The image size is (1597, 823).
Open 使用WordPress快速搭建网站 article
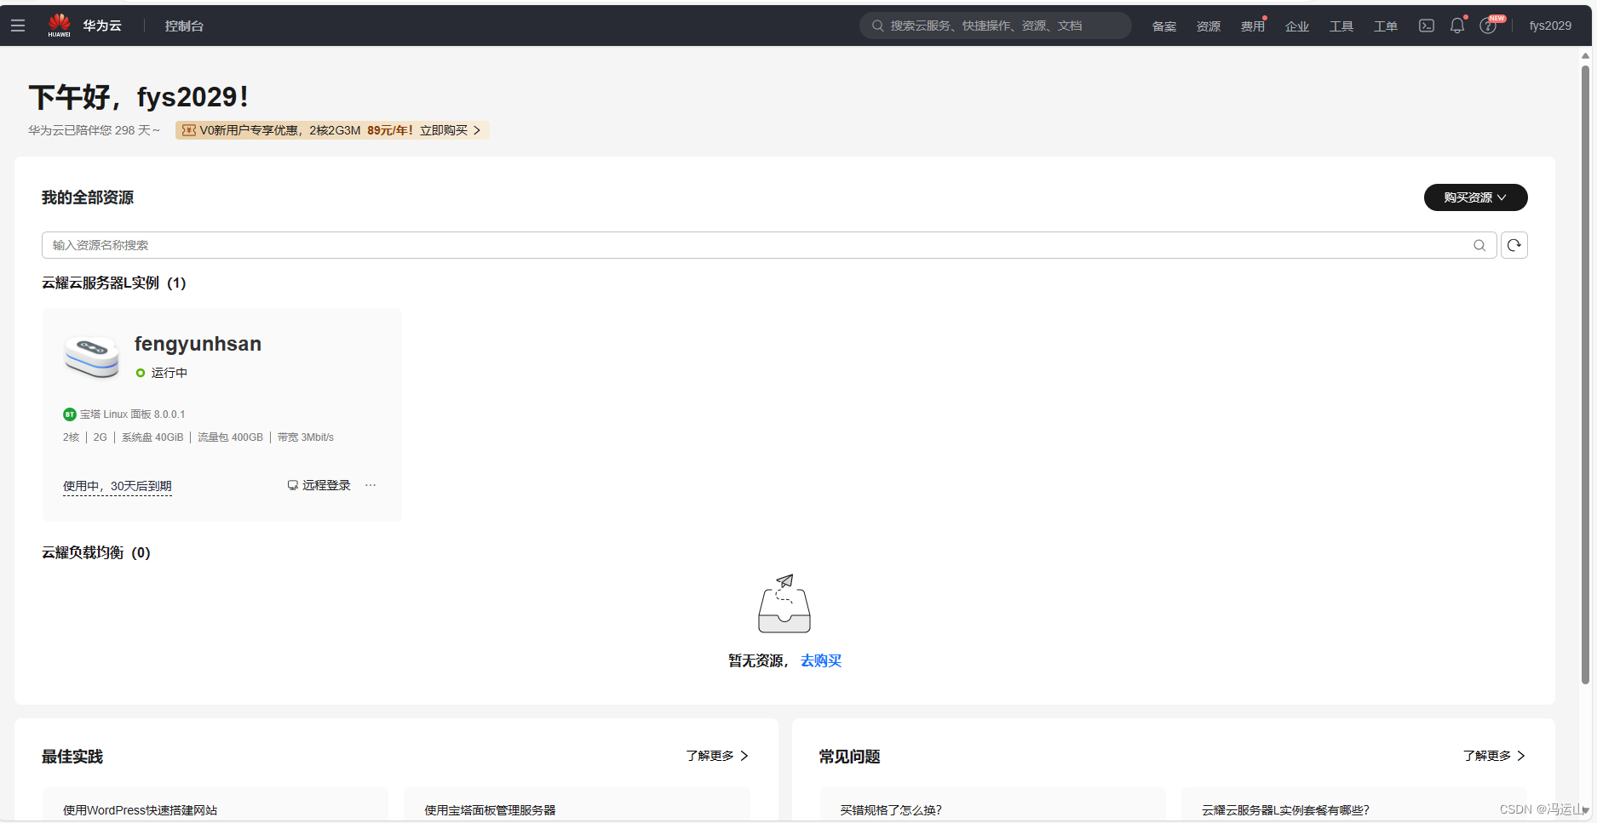[x=140, y=810]
